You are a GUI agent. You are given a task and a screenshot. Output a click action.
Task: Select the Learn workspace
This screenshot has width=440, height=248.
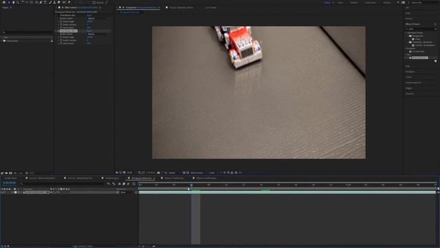[x=340, y=3]
